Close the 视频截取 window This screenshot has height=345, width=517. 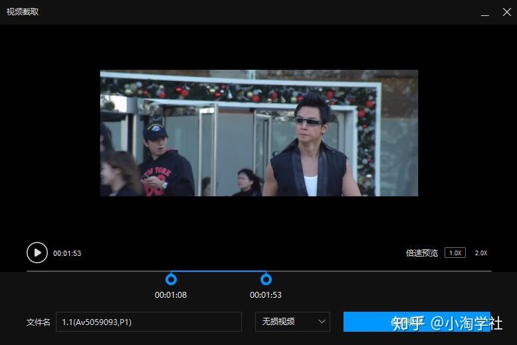click(x=507, y=12)
